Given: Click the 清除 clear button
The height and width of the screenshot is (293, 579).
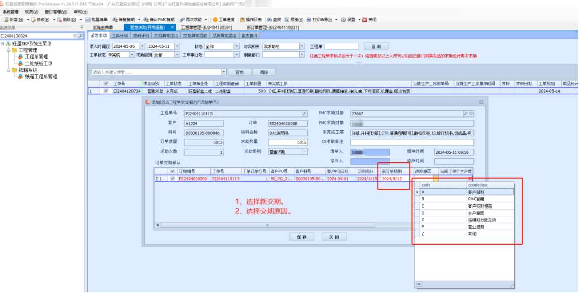Looking at the screenshot, I should point(264,72).
